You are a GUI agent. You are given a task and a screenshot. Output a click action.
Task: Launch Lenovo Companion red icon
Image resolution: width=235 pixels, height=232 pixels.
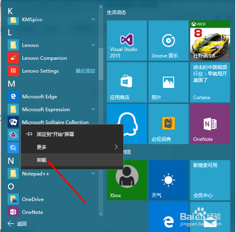point(13,58)
